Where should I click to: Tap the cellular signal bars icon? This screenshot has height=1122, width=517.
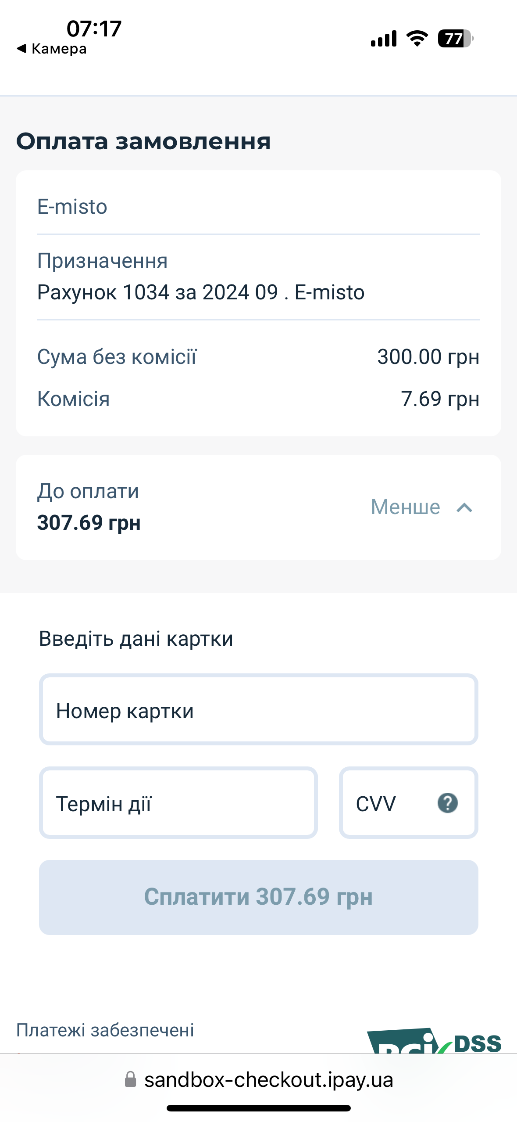click(x=384, y=38)
